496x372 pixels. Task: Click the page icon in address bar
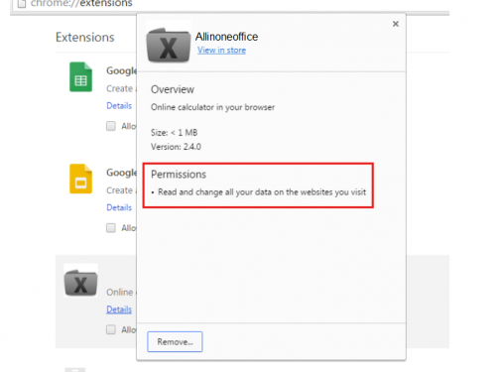22,4
